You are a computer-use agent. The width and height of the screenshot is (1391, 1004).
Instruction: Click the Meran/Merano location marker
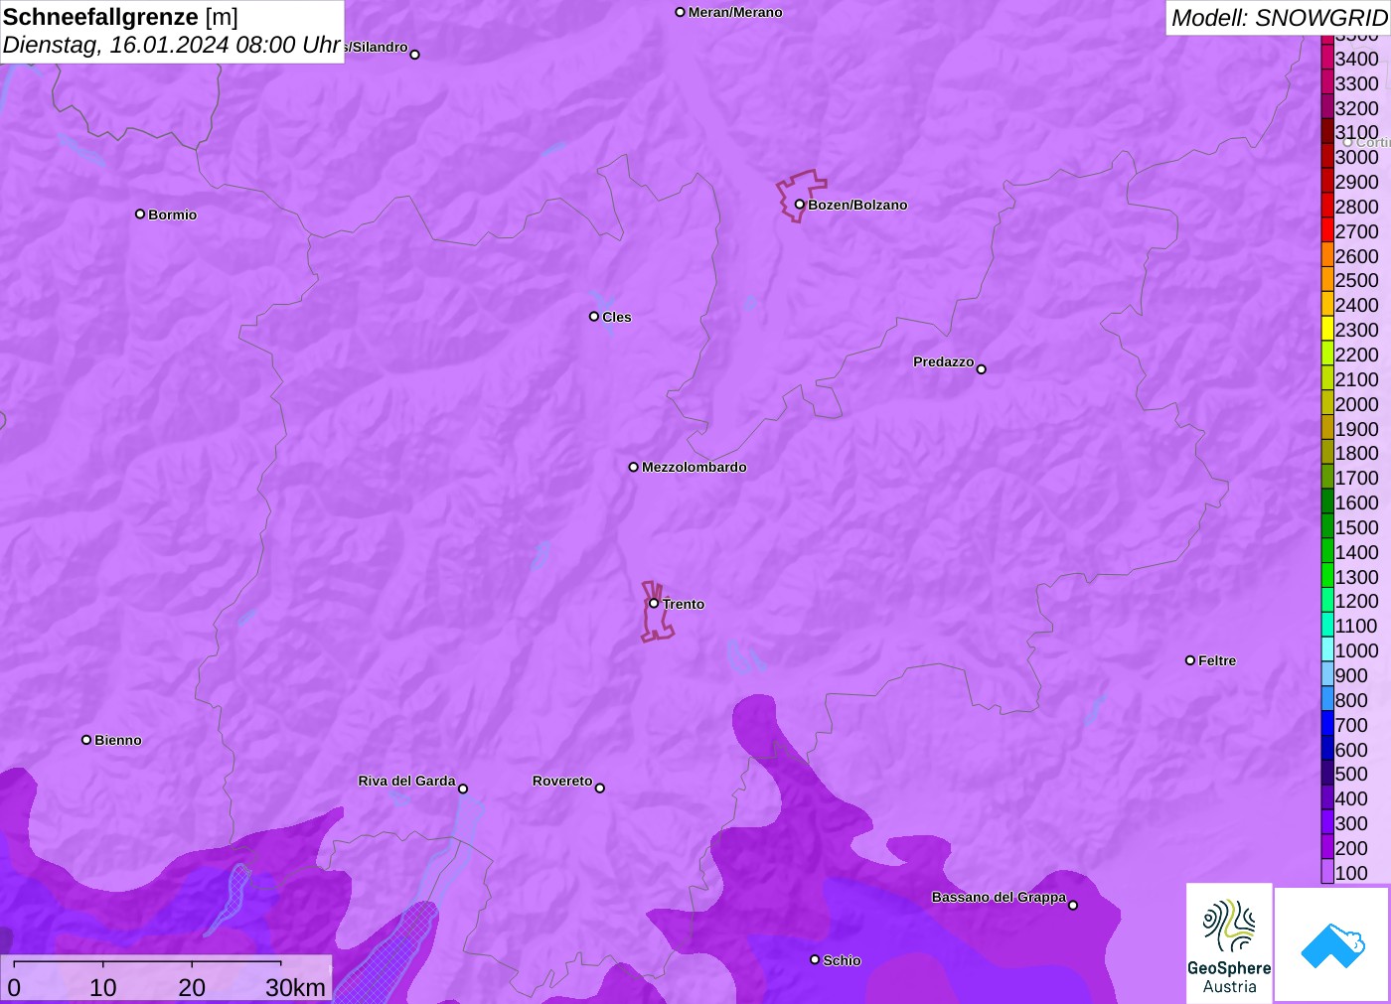680,12
